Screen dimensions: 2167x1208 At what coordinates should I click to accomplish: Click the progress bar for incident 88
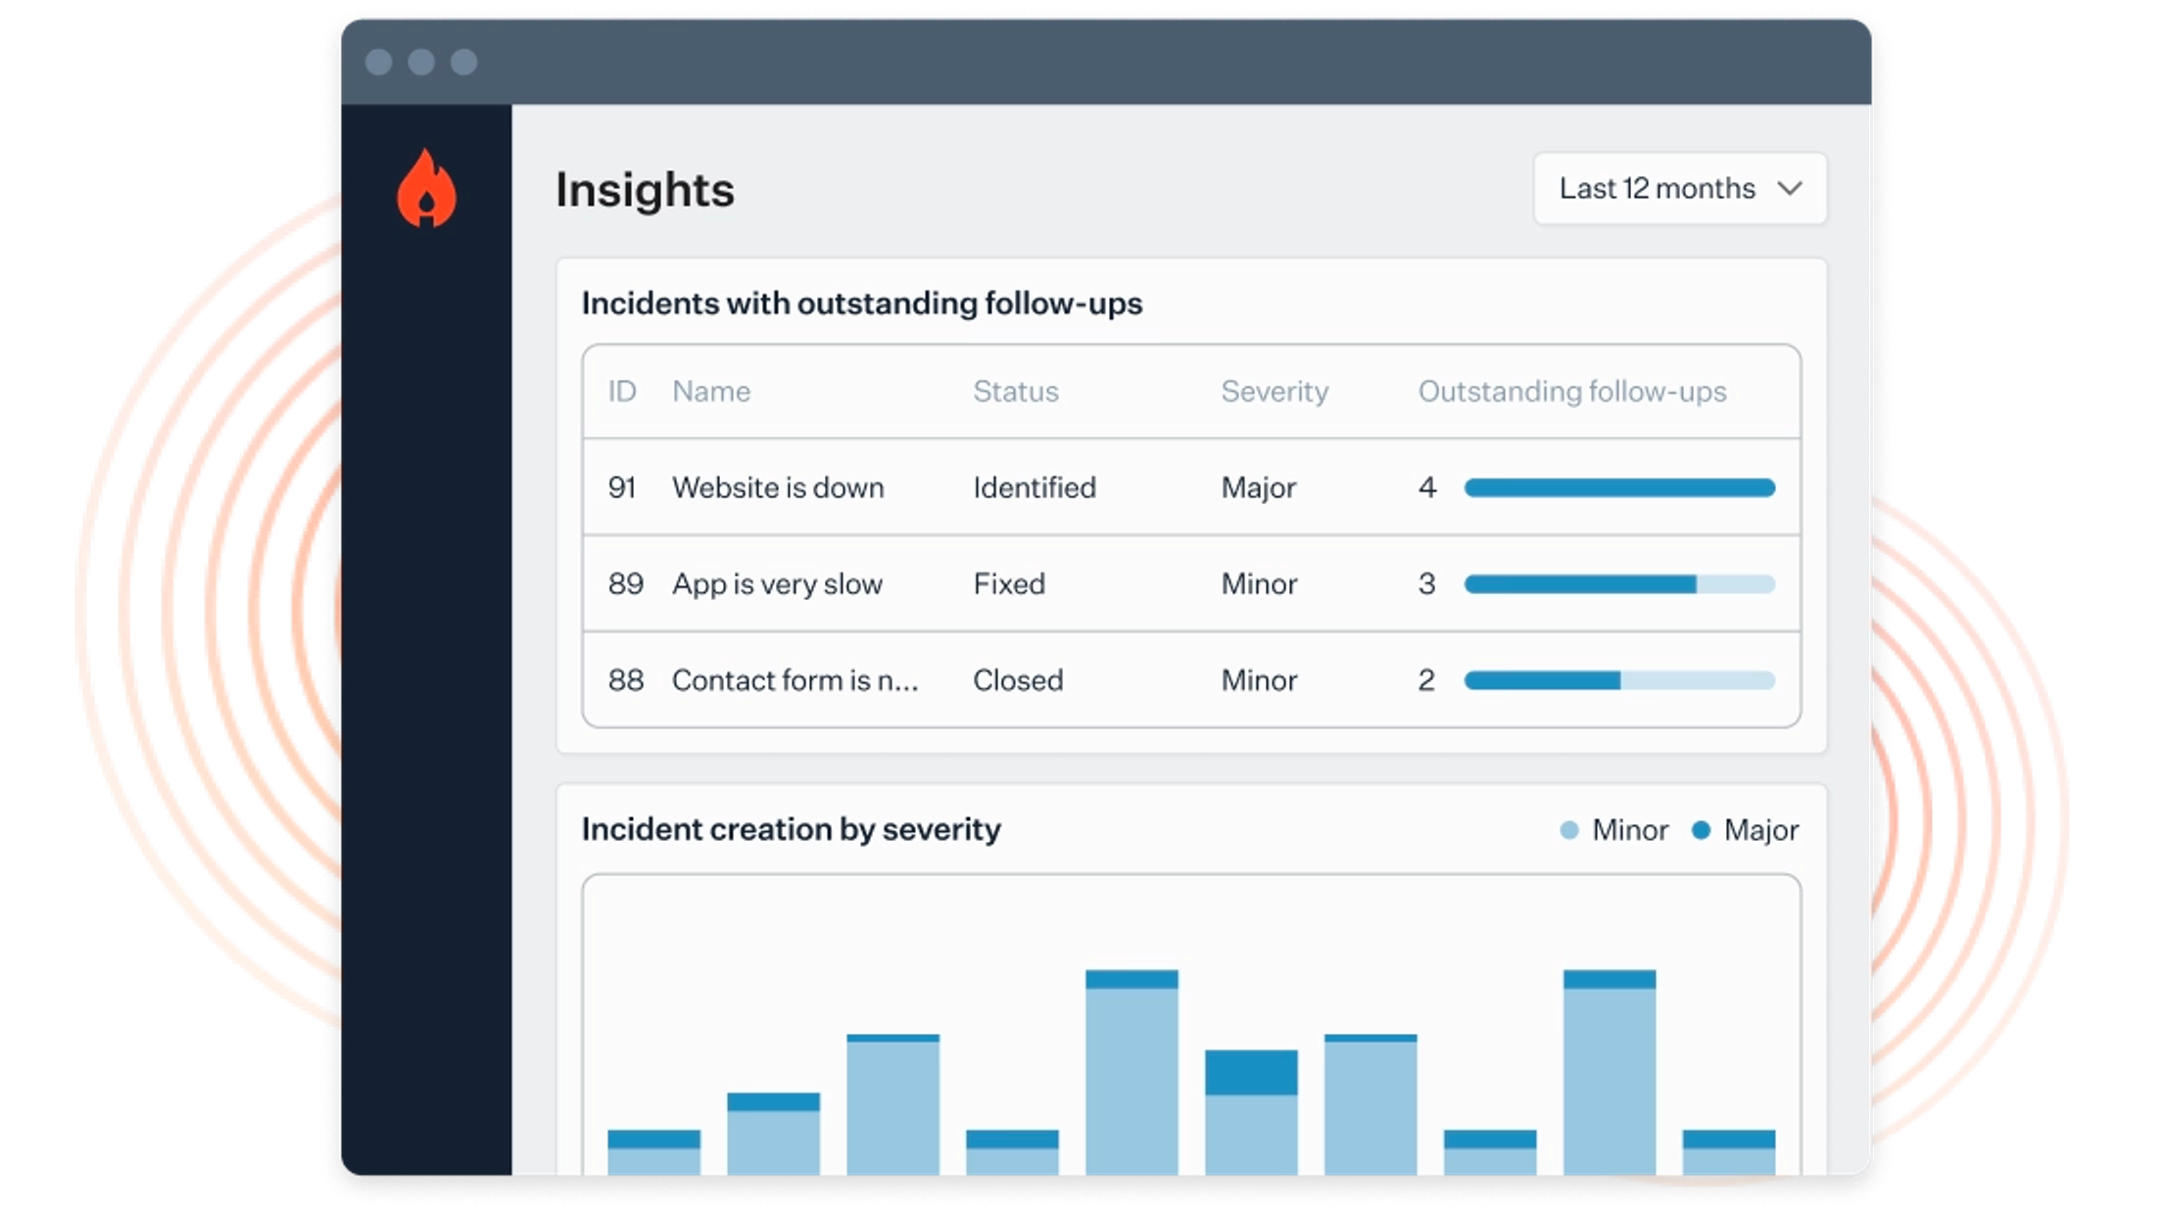[1618, 680]
